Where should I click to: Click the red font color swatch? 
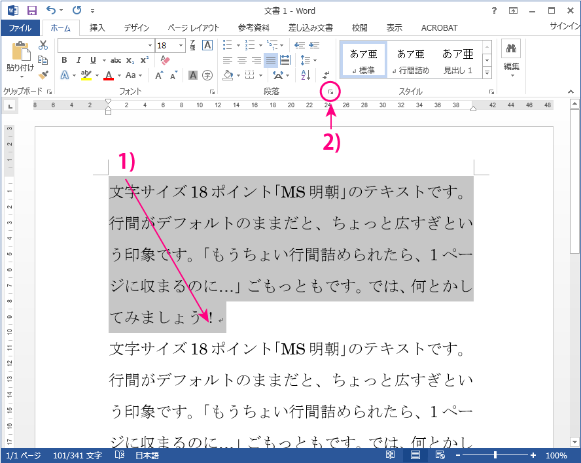pyautogui.click(x=108, y=75)
